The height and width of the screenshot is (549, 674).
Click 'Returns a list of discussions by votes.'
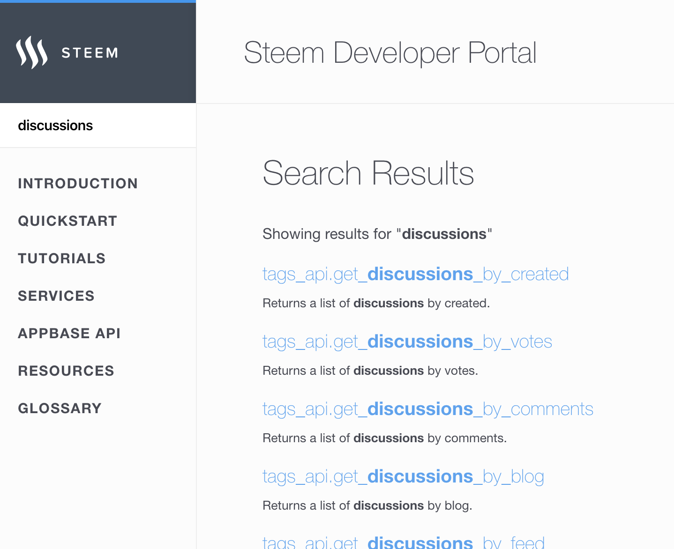click(370, 371)
